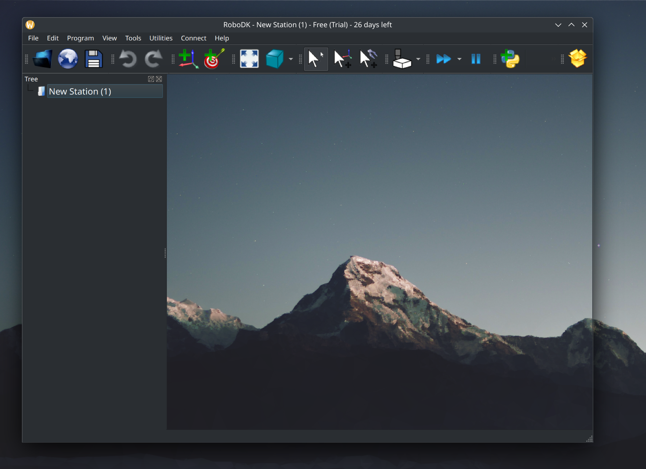Image resolution: width=646 pixels, height=469 pixels.
Task: Click the Undo arrow icon
Action: (128, 59)
